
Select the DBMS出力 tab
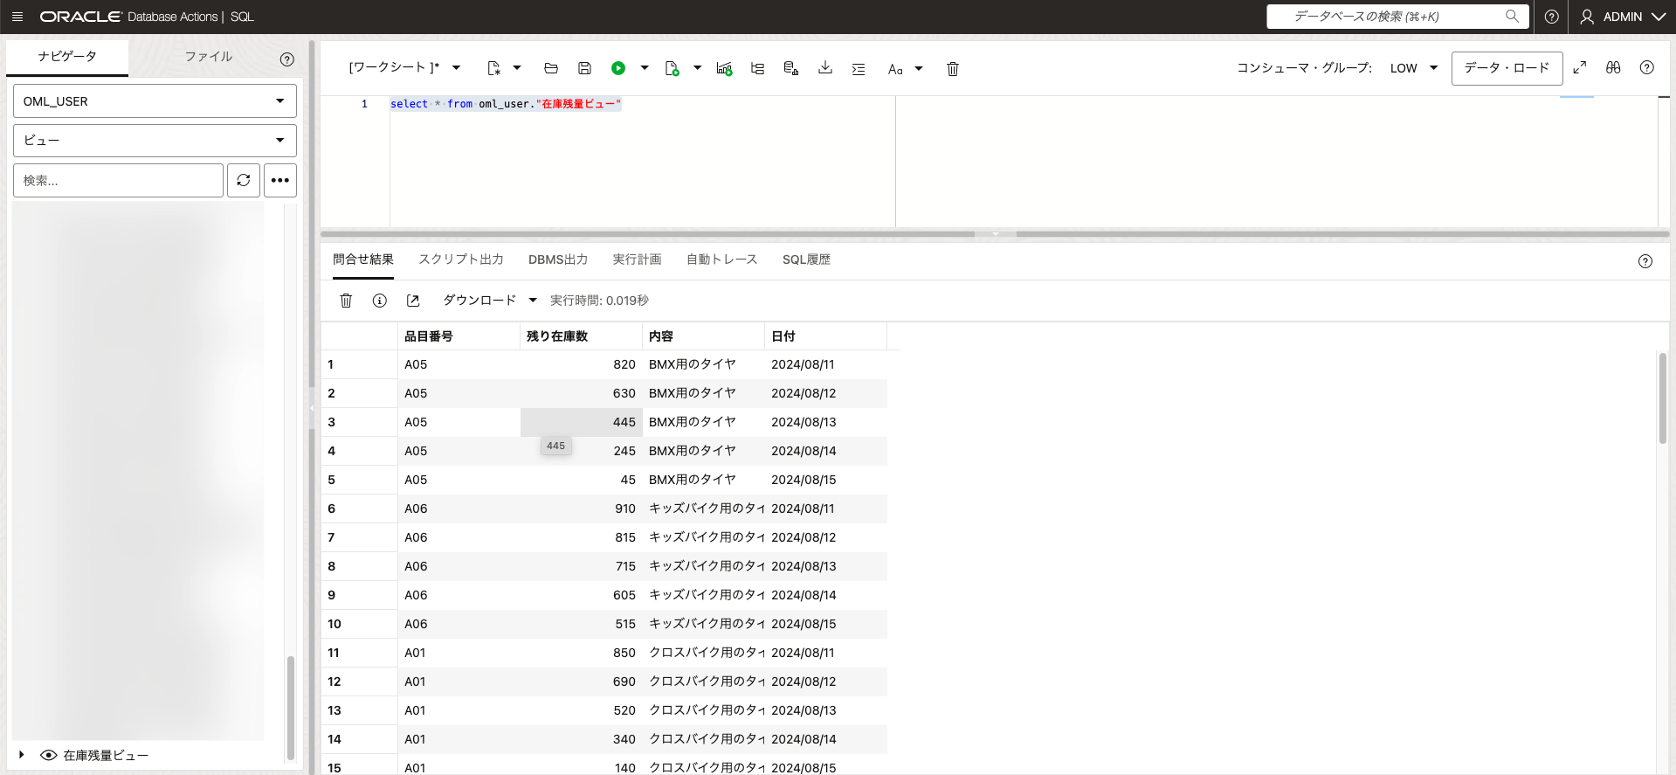(x=558, y=259)
